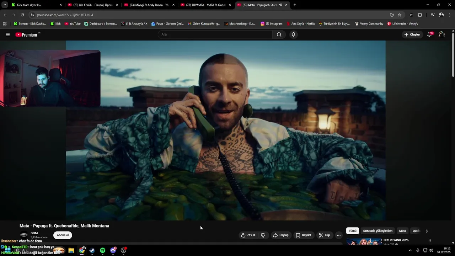Open 'Gelen Kutusu (9)' Gmail bookmark
Screen dimensions: 455x256
coord(204,24)
